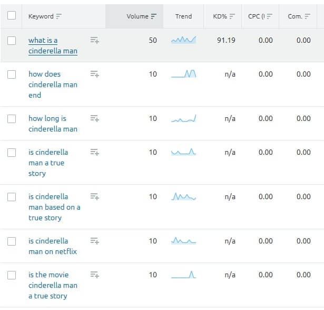The height and width of the screenshot is (310, 324).
Task: View trend chart for 'is cinderella man based on a true story'
Action: tap(183, 196)
